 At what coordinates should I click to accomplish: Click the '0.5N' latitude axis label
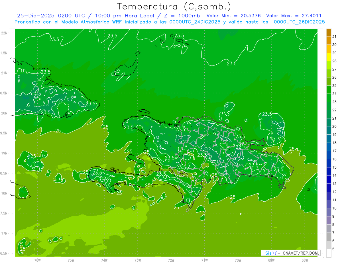[4, 93]
